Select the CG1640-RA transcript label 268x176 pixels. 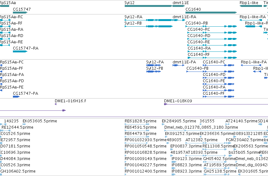199,48
